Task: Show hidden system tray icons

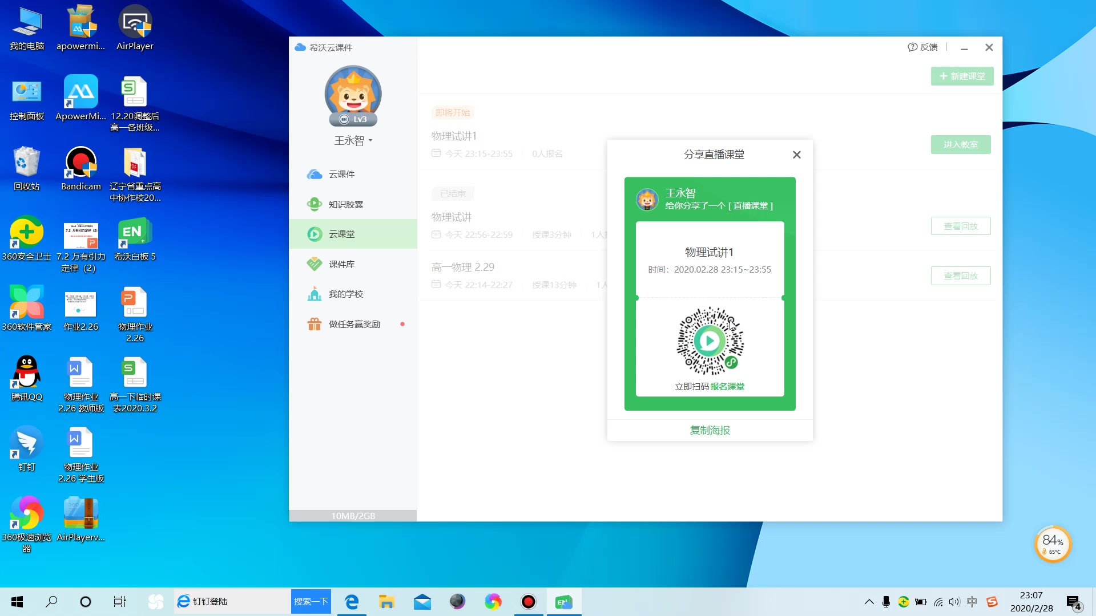Action: (x=869, y=602)
